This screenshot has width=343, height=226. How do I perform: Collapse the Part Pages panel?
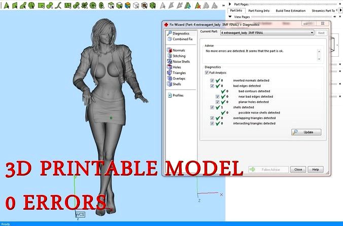point(230,3)
